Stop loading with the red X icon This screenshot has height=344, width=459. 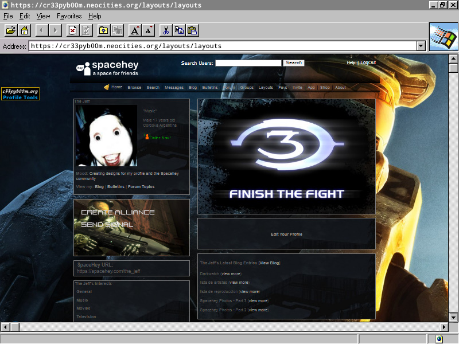[x=73, y=30]
